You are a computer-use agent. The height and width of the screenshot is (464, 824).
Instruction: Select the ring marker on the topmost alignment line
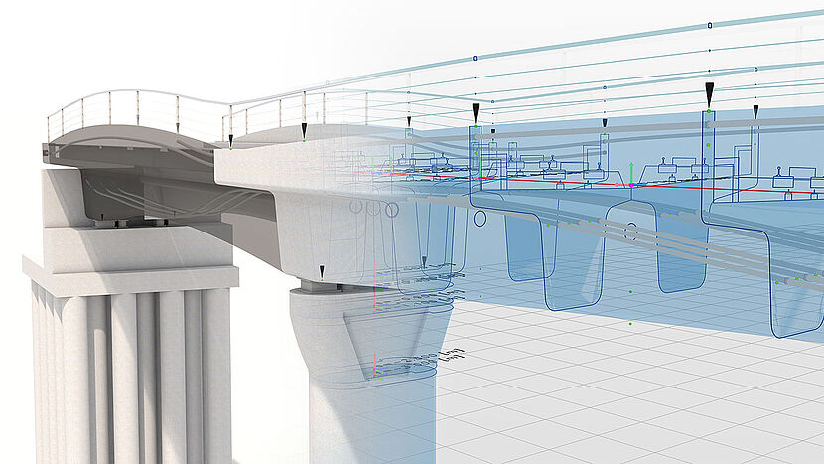click(709, 25)
